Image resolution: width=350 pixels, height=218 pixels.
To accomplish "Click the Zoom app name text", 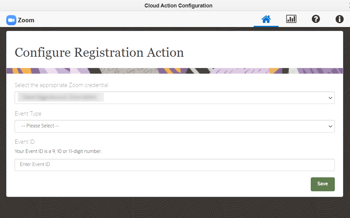I will click(x=26, y=20).
